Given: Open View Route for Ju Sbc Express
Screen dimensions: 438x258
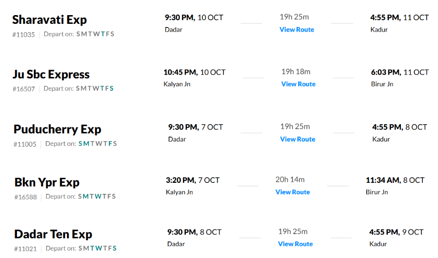Looking at the screenshot, I should [x=298, y=84].
